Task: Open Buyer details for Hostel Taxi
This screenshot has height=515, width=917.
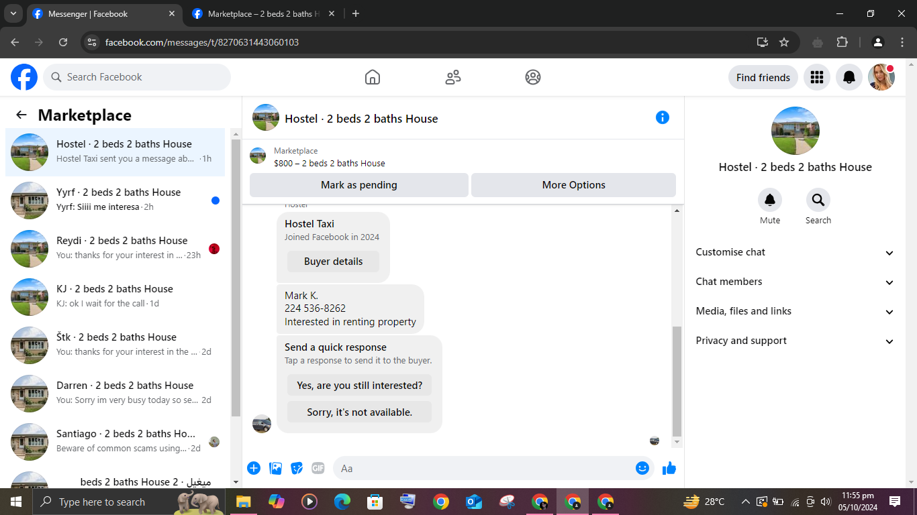Action: [333, 262]
